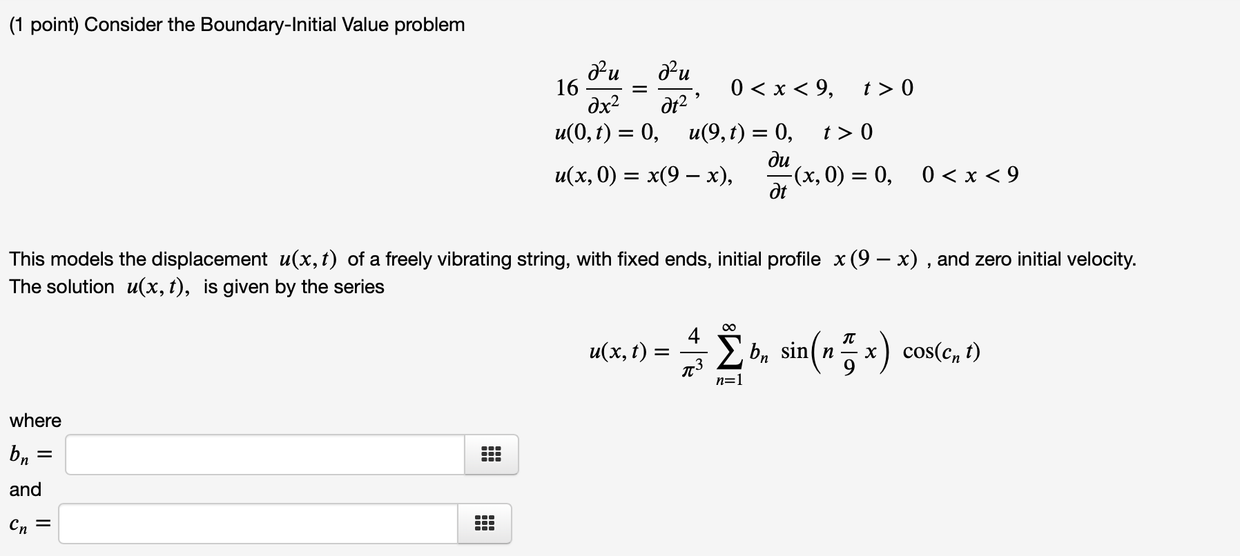Open the equation editor beside the bn field
Screen dimensions: 1240x556
coord(491,455)
